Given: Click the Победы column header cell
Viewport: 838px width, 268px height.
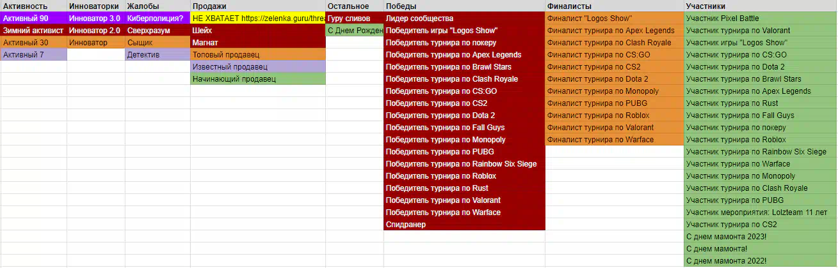Looking at the screenshot, I should (x=464, y=6).
